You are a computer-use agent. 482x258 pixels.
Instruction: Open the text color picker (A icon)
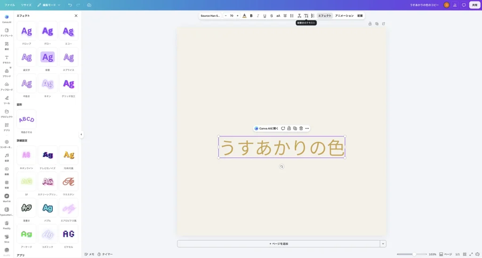pos(244,16)
